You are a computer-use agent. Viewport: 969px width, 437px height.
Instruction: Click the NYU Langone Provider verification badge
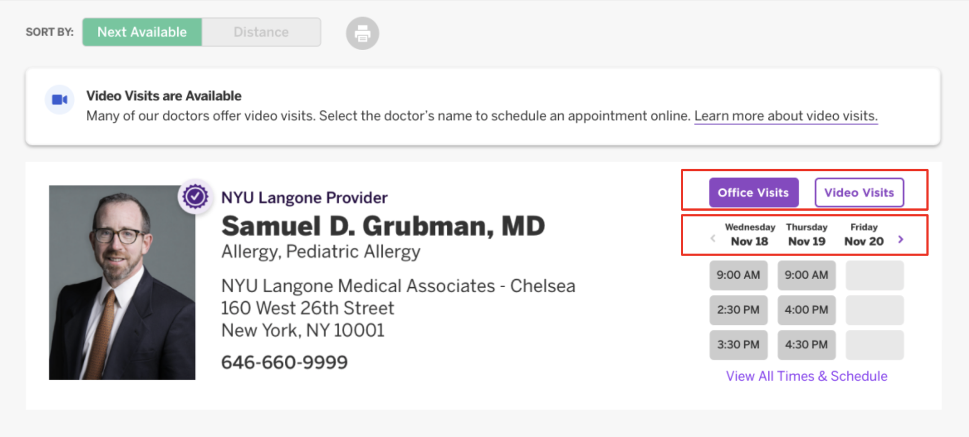pyautogui.click(x=195, y=197)
